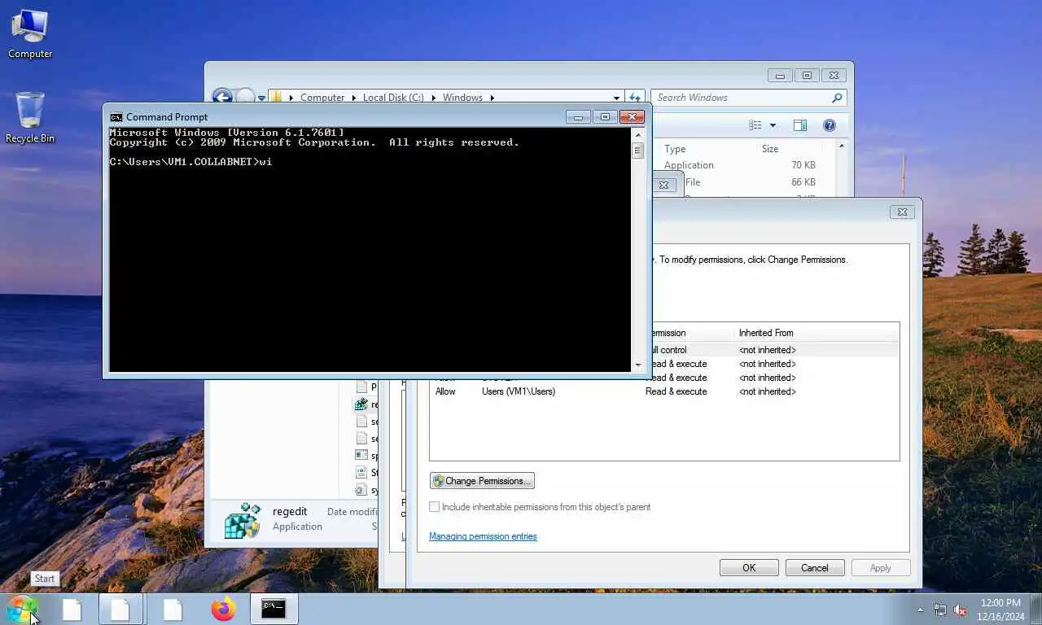
Task: Toggle Include inheritable permissions checkbox
Action: coord(435,507)
